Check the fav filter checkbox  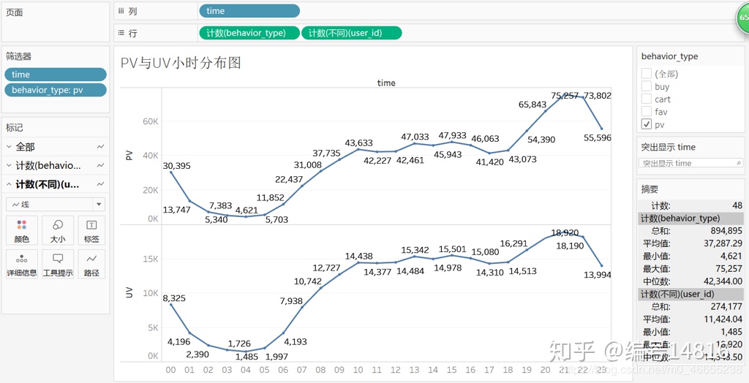click(647, 111)
